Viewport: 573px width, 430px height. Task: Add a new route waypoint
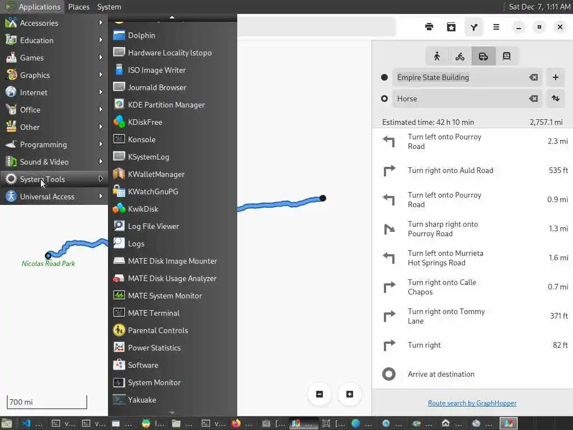556,77
